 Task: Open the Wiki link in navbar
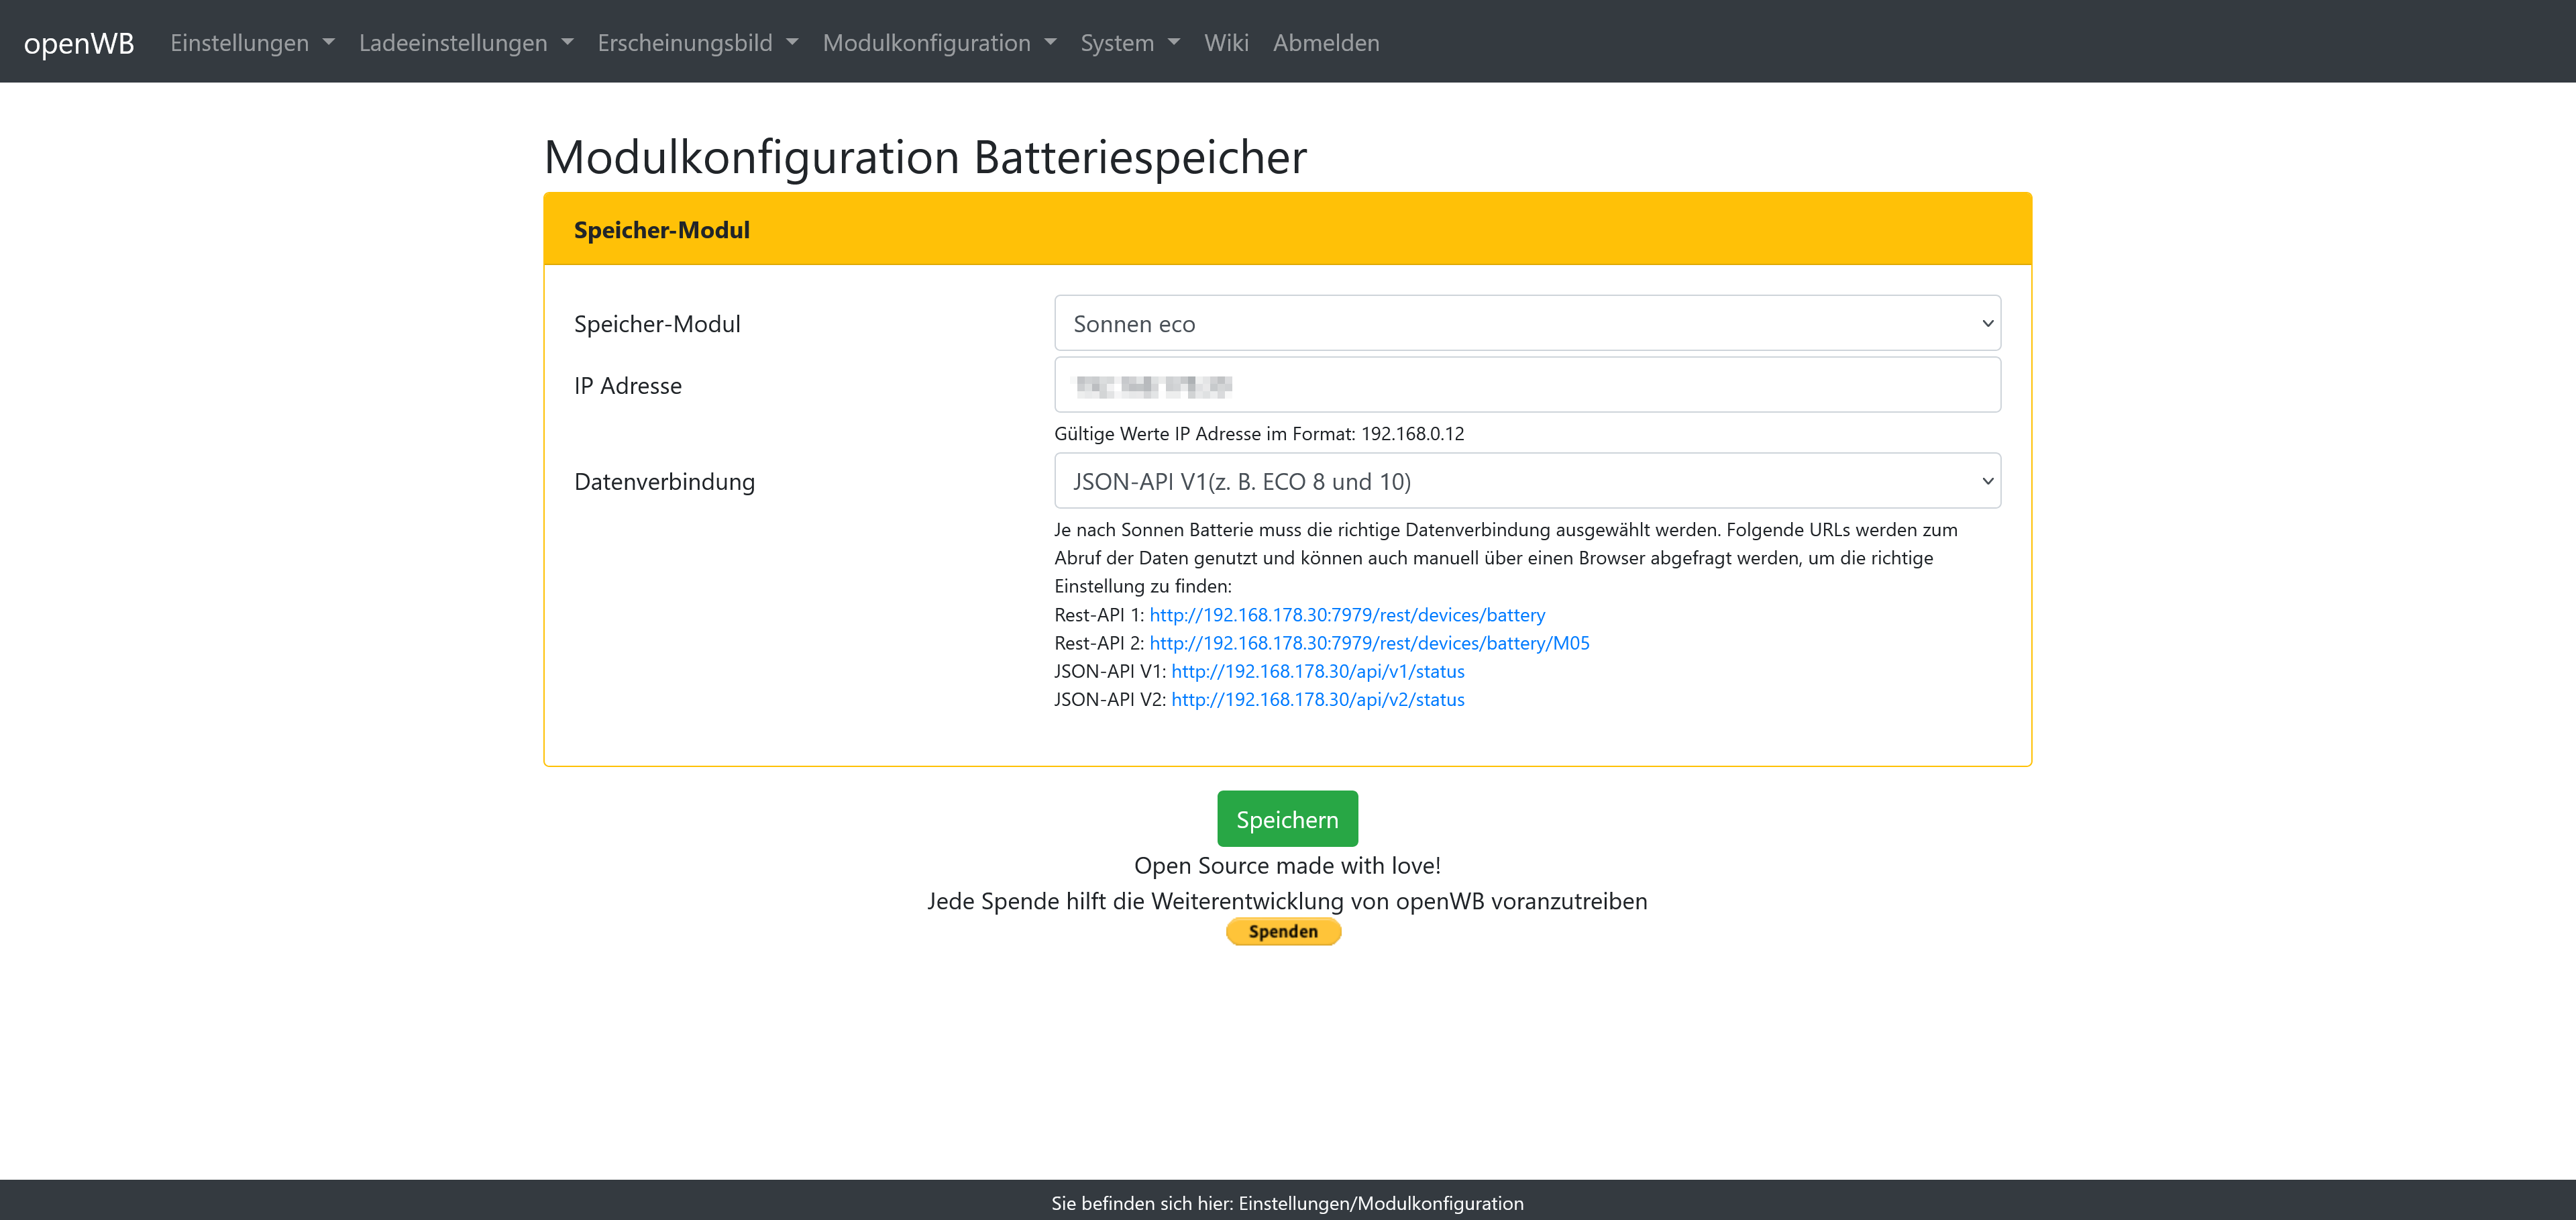1225,43
